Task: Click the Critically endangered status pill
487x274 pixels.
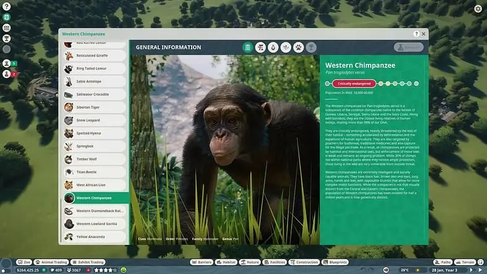Action: [x=354, y=83]
